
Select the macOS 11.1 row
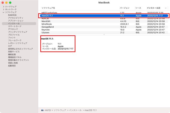104,16
